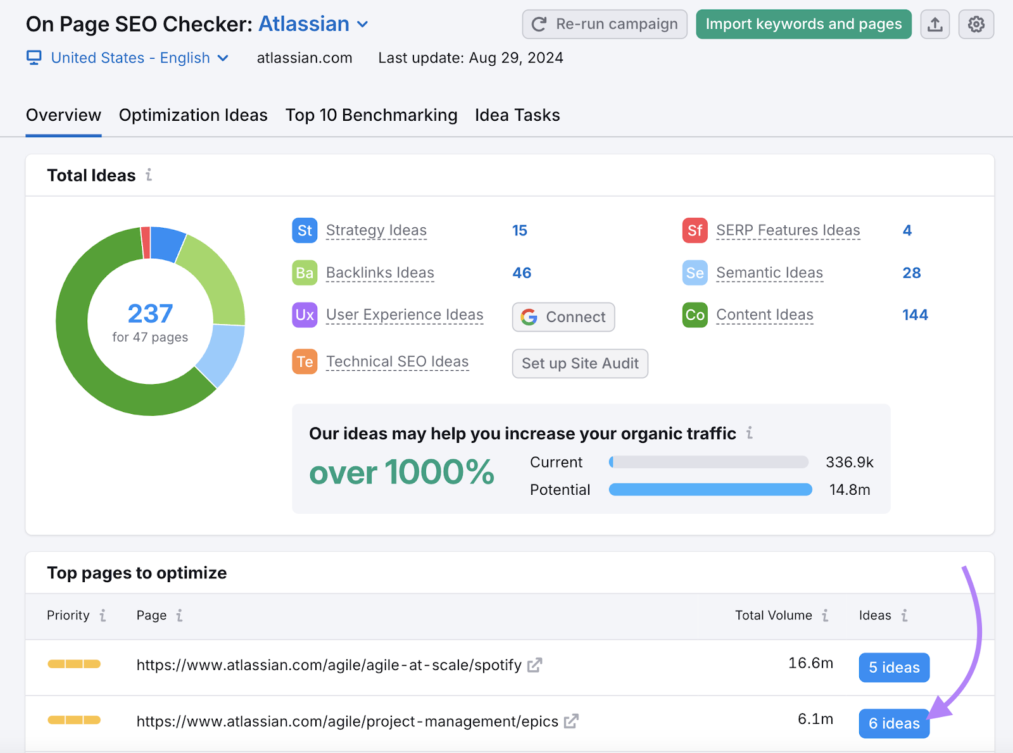Click the Technical SEO Te icon
Screen dimensions: 1013x753
[x=305, y=362]
